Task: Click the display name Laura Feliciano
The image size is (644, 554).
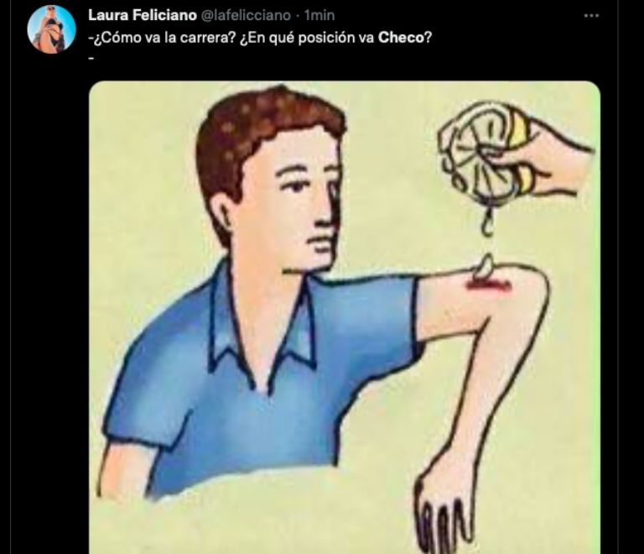Action: 143,16
